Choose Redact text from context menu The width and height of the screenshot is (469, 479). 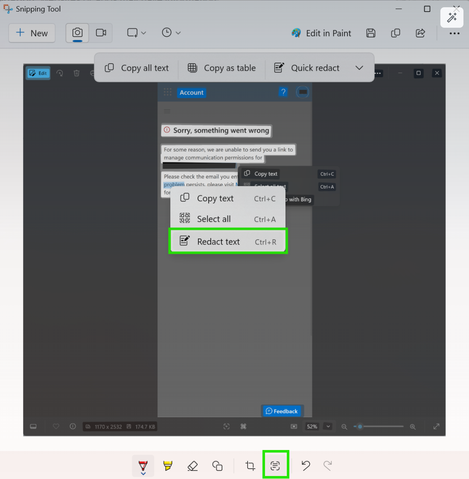[x=228, y=241]
